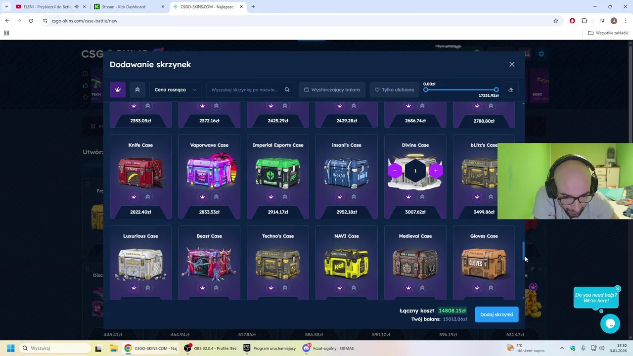
Task: Click chevron icon under insani's Case
Action: click(x=354, y=197)
